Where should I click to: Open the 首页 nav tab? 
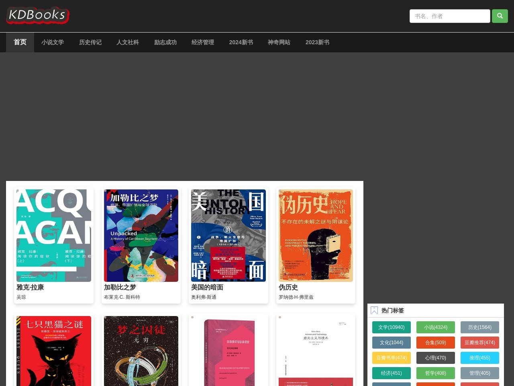click(20, 42)
